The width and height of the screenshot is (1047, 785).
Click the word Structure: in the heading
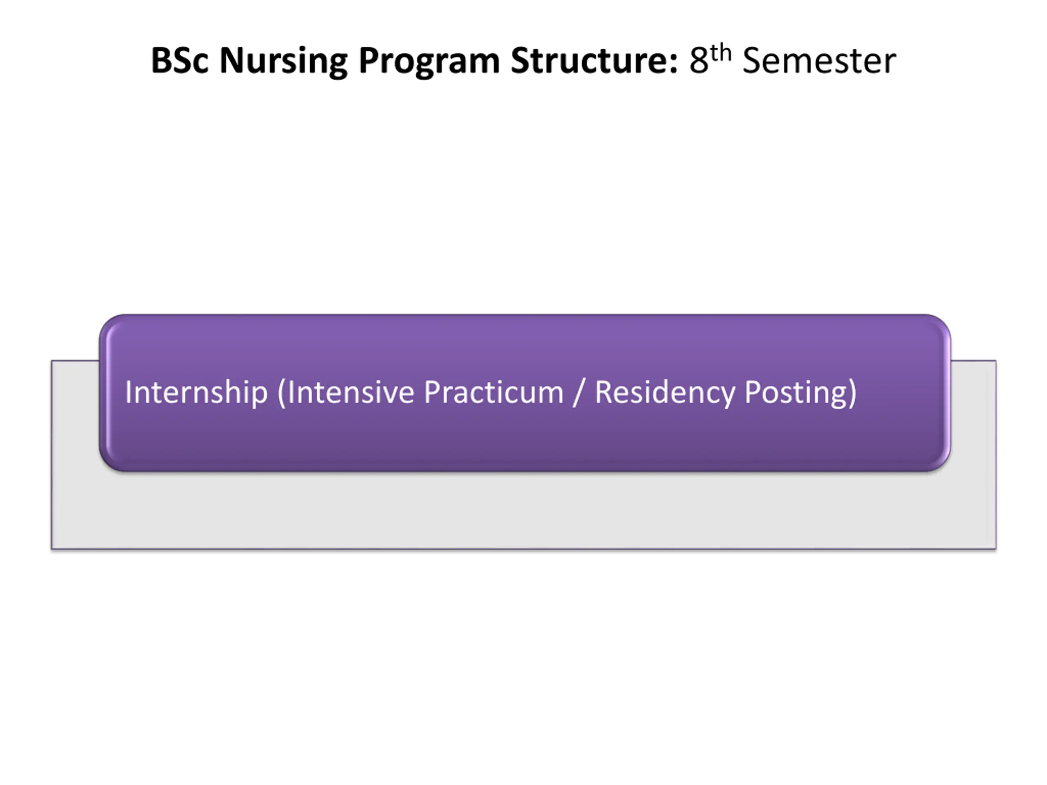click(595, 61)
